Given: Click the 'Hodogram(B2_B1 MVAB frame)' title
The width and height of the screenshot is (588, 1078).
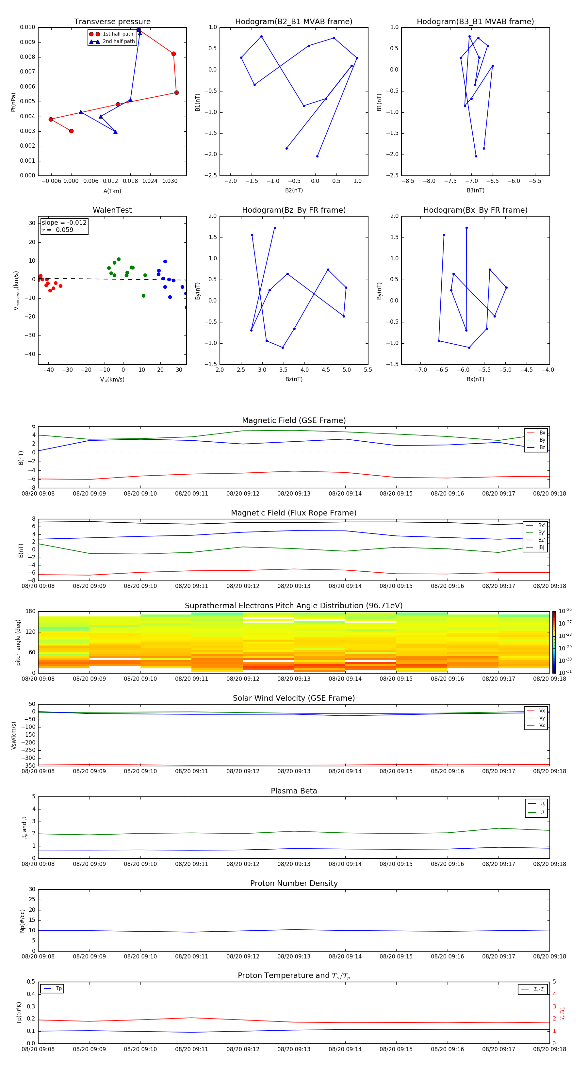Looking at the screenshot, I should (294, 22).
